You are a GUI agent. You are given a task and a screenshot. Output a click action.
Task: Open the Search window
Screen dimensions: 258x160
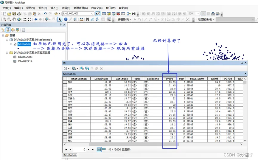(x=114, y=14)
